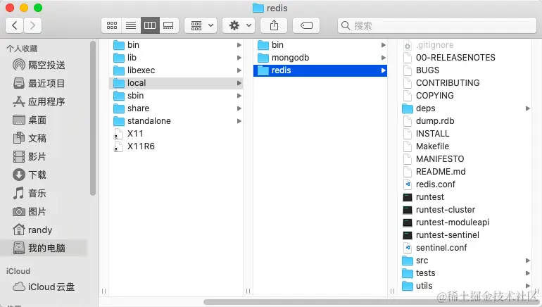Open Desktop (桌面) in sidebar
This screenshot has width=542, height=307.
pos(30,120)
